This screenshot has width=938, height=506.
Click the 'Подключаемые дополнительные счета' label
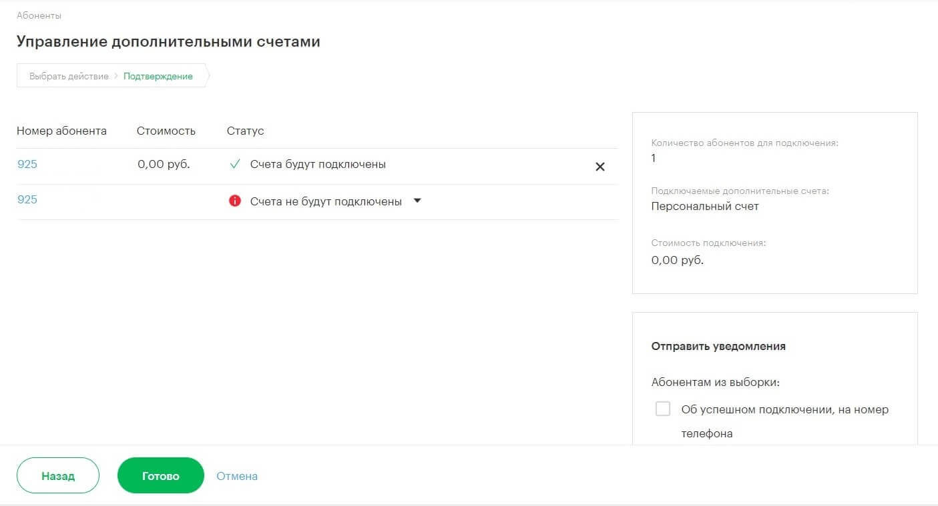click(x=740, y=191)
